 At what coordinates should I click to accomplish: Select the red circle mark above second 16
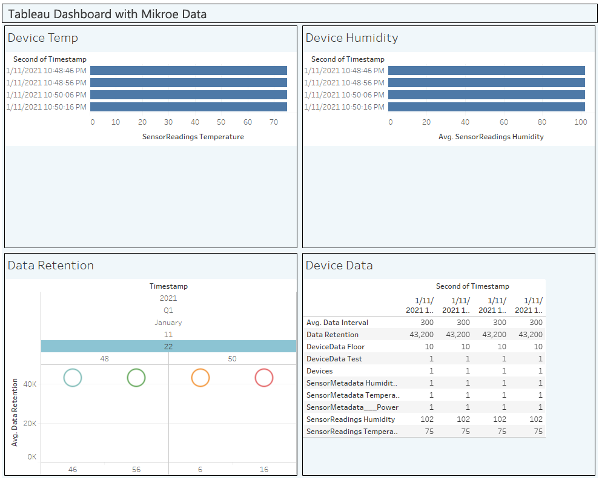[264, 378]
